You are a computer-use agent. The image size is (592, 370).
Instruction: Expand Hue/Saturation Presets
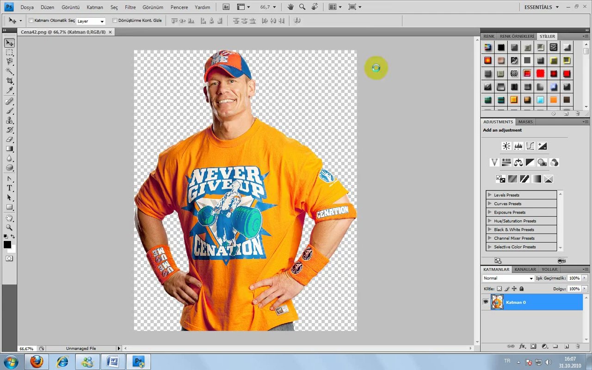pos(490,221)
